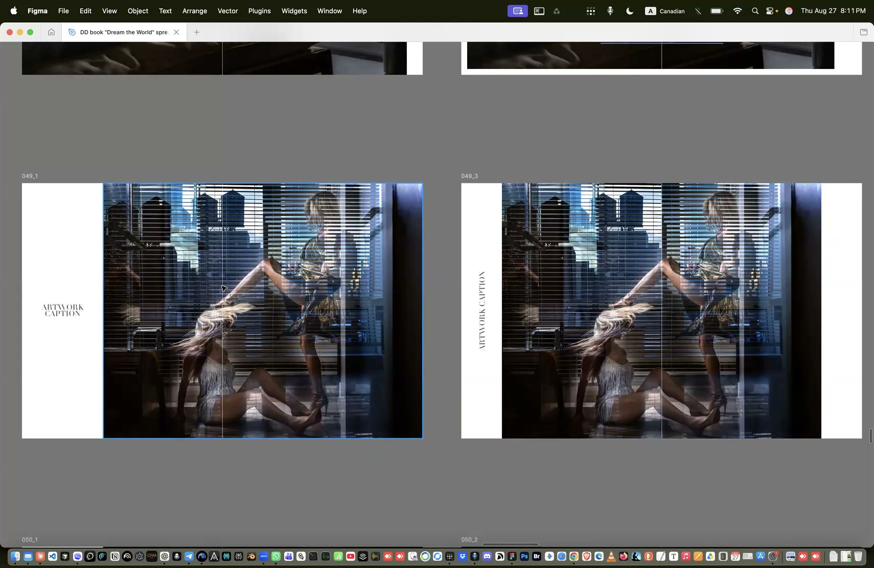The width and height of the screenshot is (874, 568).
Task: Select frame label 050_1
Action: point(30,539)
